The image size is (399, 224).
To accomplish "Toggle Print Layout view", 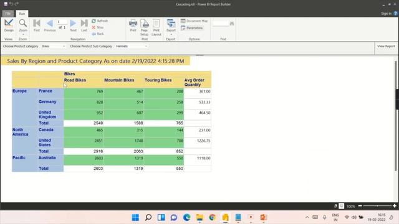I will (x=156, y=27).
